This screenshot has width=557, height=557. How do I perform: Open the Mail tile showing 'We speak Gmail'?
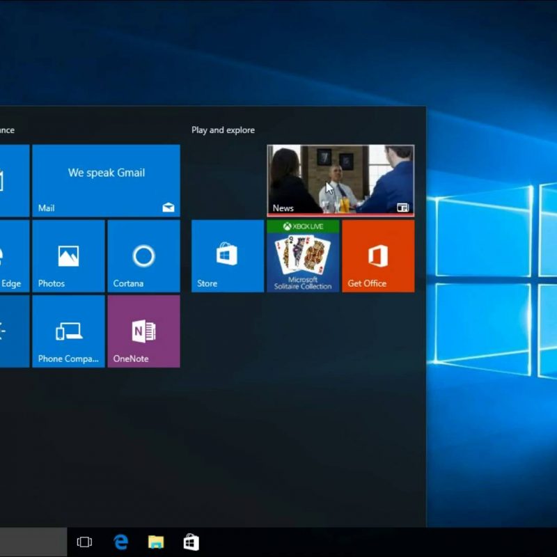coord(106,180)
